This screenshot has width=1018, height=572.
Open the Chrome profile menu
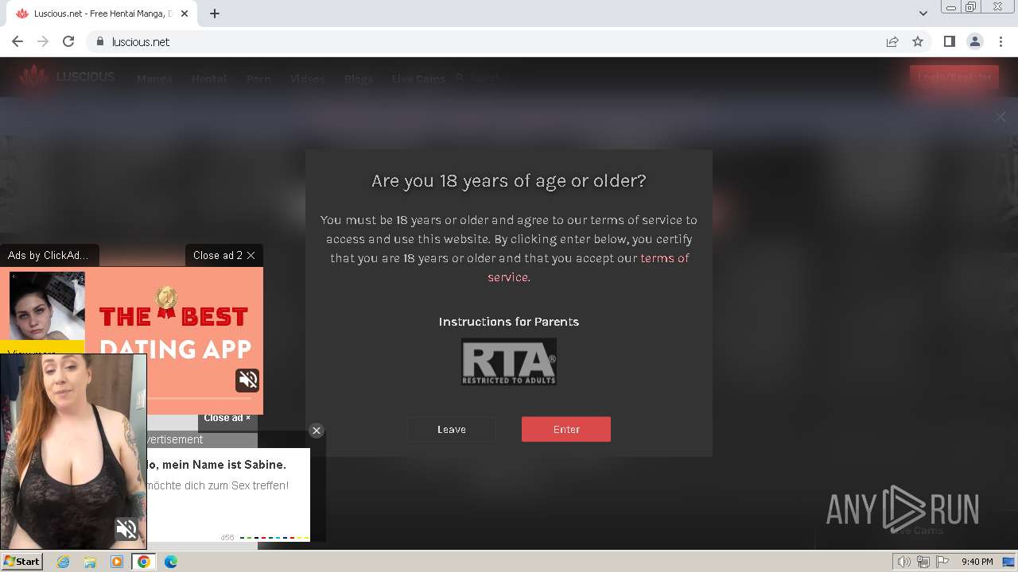pos(974,41)
